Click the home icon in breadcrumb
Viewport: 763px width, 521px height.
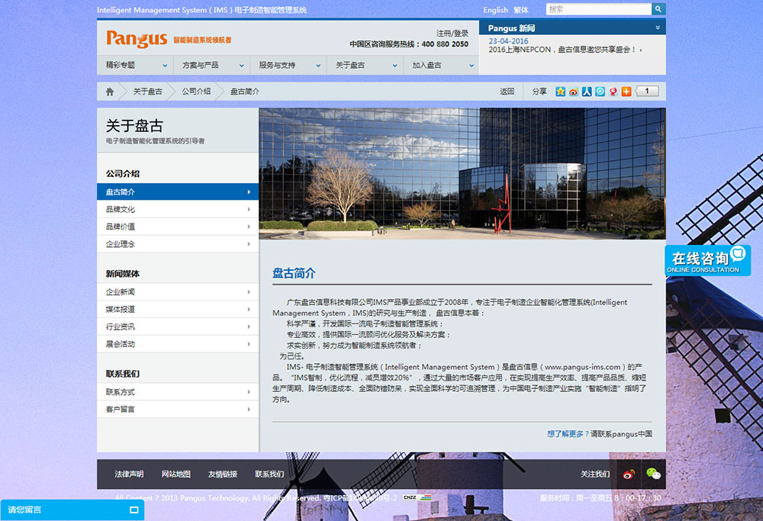(x=110, y=92)
